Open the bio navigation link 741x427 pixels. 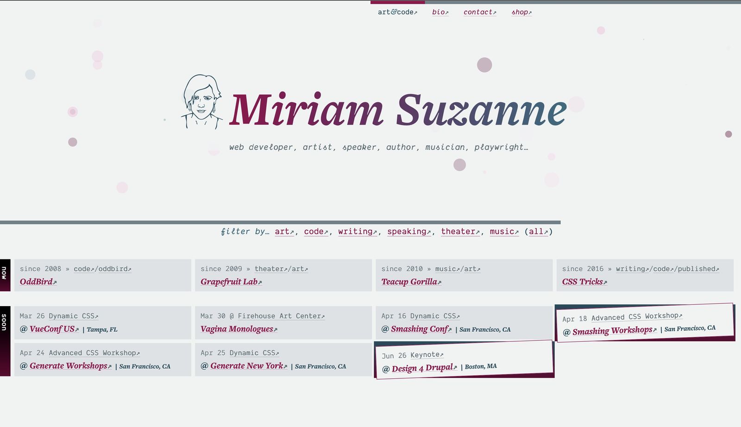tap(440, 12)
